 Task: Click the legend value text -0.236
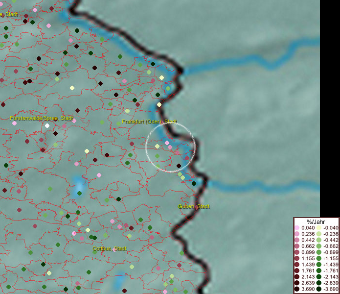click(x=331, y=234)
